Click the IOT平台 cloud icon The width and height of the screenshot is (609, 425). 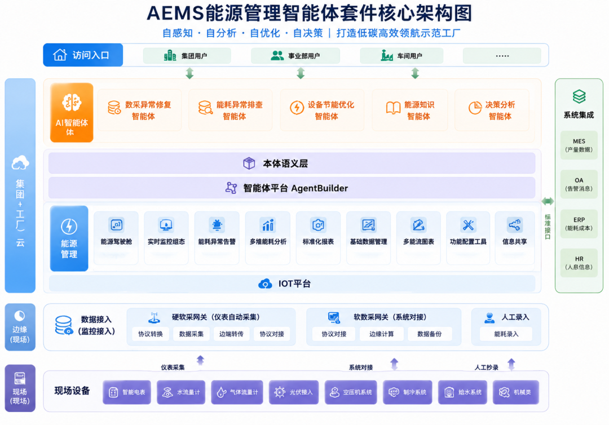click(265, 284)
